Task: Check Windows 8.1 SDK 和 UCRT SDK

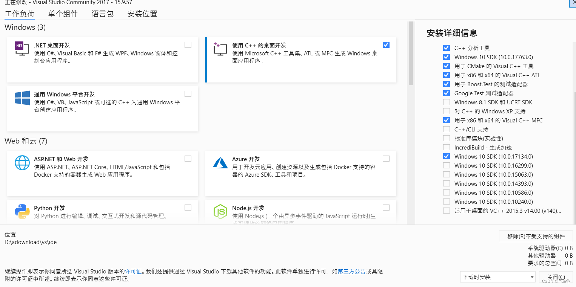Action: point(447,102)
